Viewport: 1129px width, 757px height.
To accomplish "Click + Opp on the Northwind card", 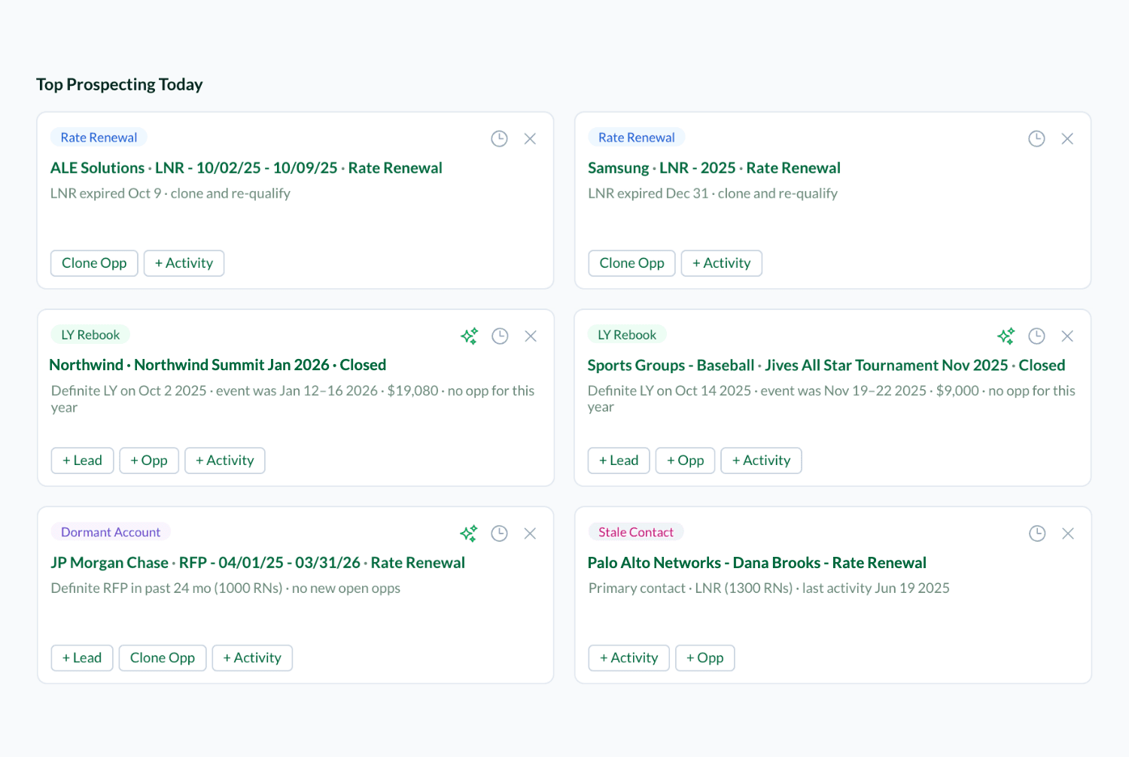I will coord(149,461).
